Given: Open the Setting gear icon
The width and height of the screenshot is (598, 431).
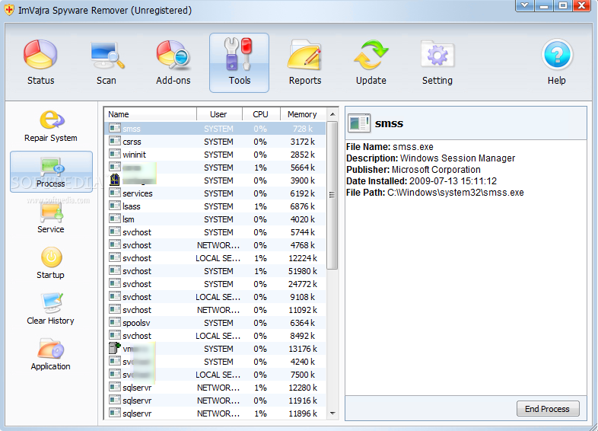Looking at the screenshot, I should pyautogui.click(x=437, y=55).
